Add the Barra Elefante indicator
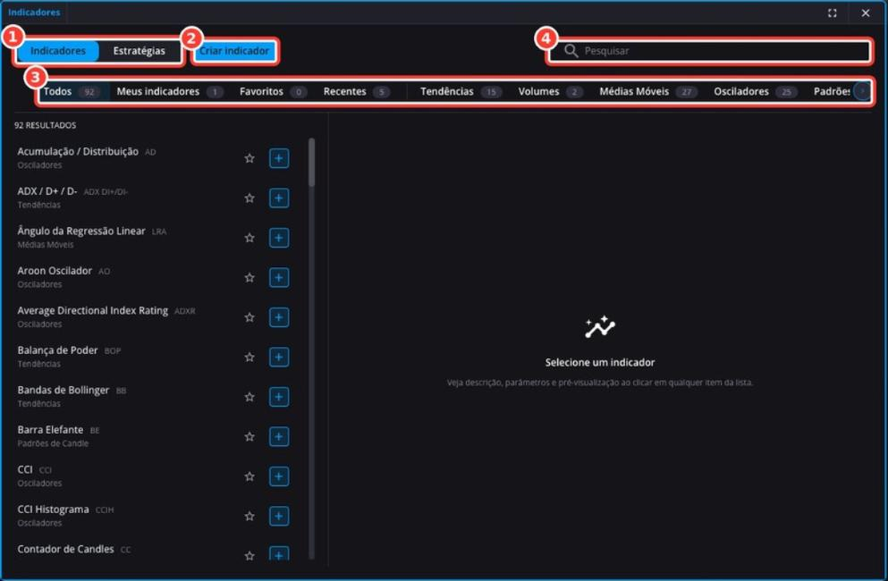The width and height of the screenshot is (888, 581). point(279,436)
